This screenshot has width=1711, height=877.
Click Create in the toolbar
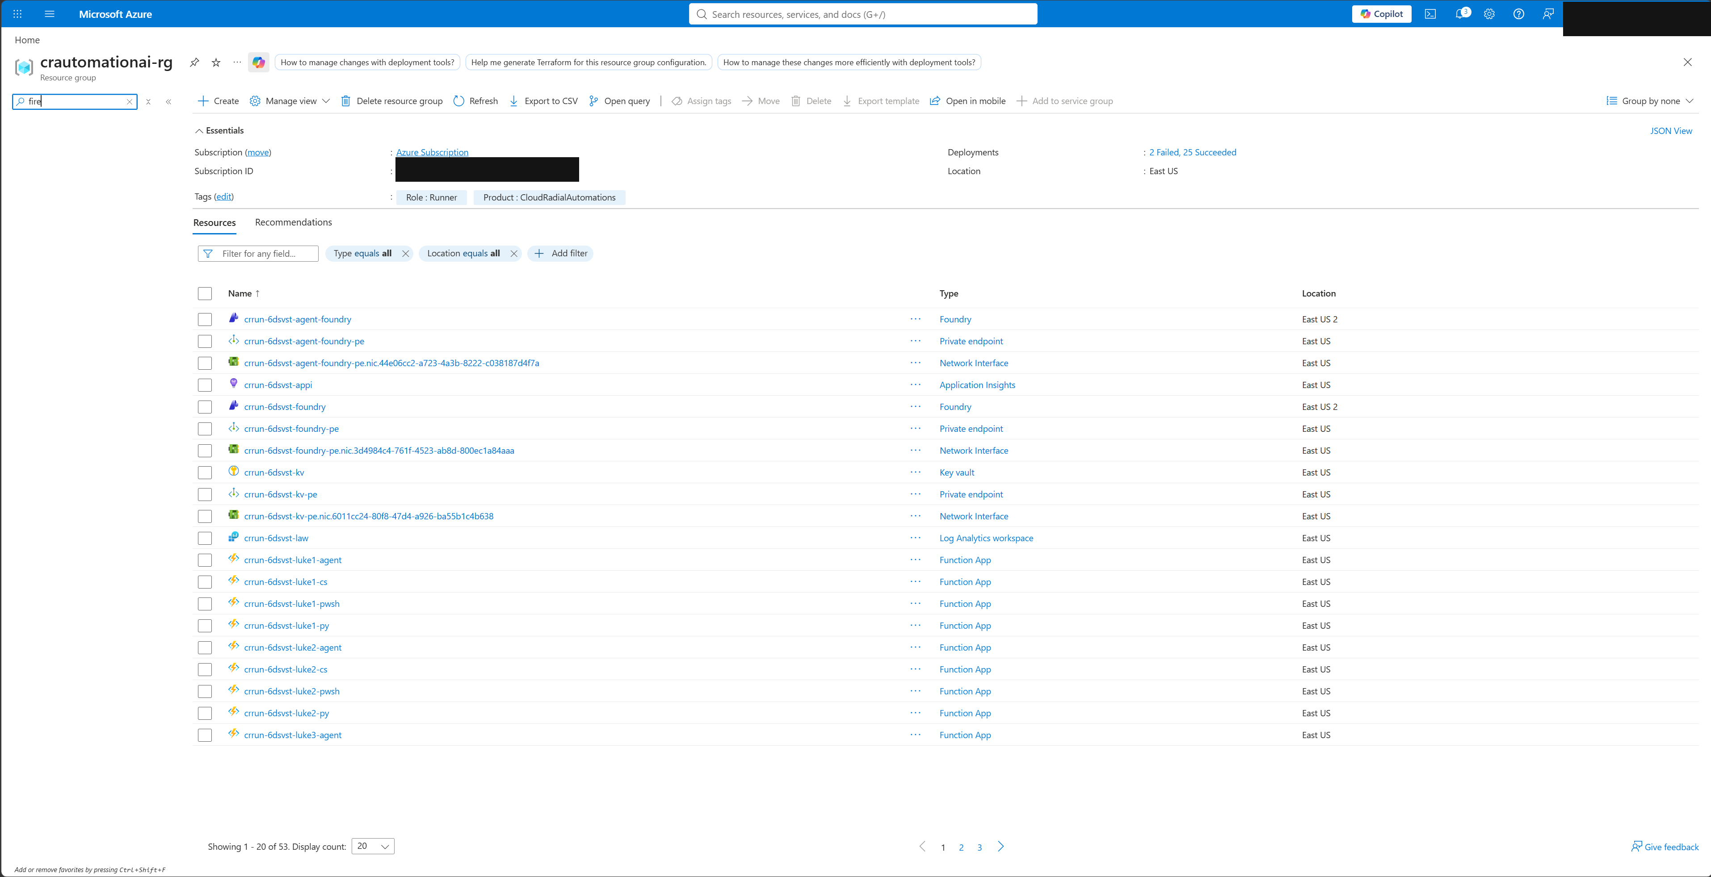click(219, 101)
